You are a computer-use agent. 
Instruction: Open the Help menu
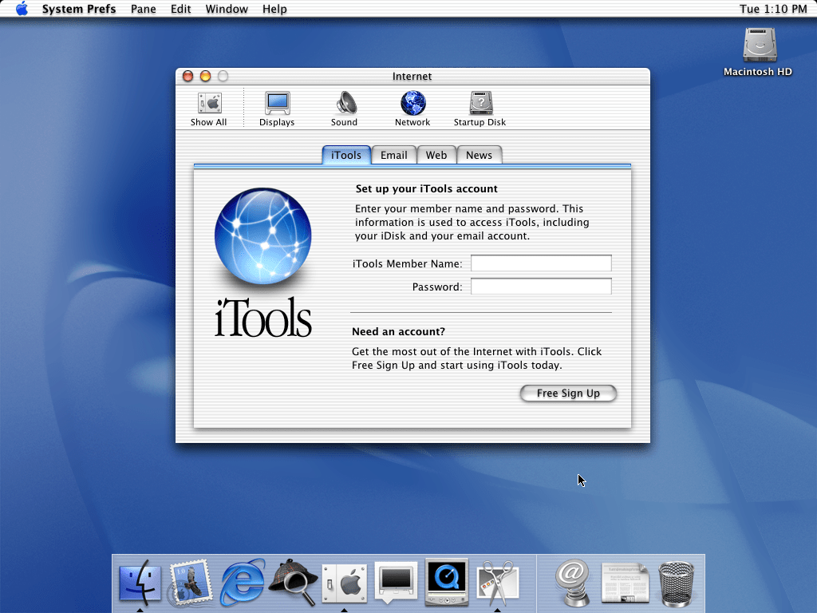[x=274, y=9]
